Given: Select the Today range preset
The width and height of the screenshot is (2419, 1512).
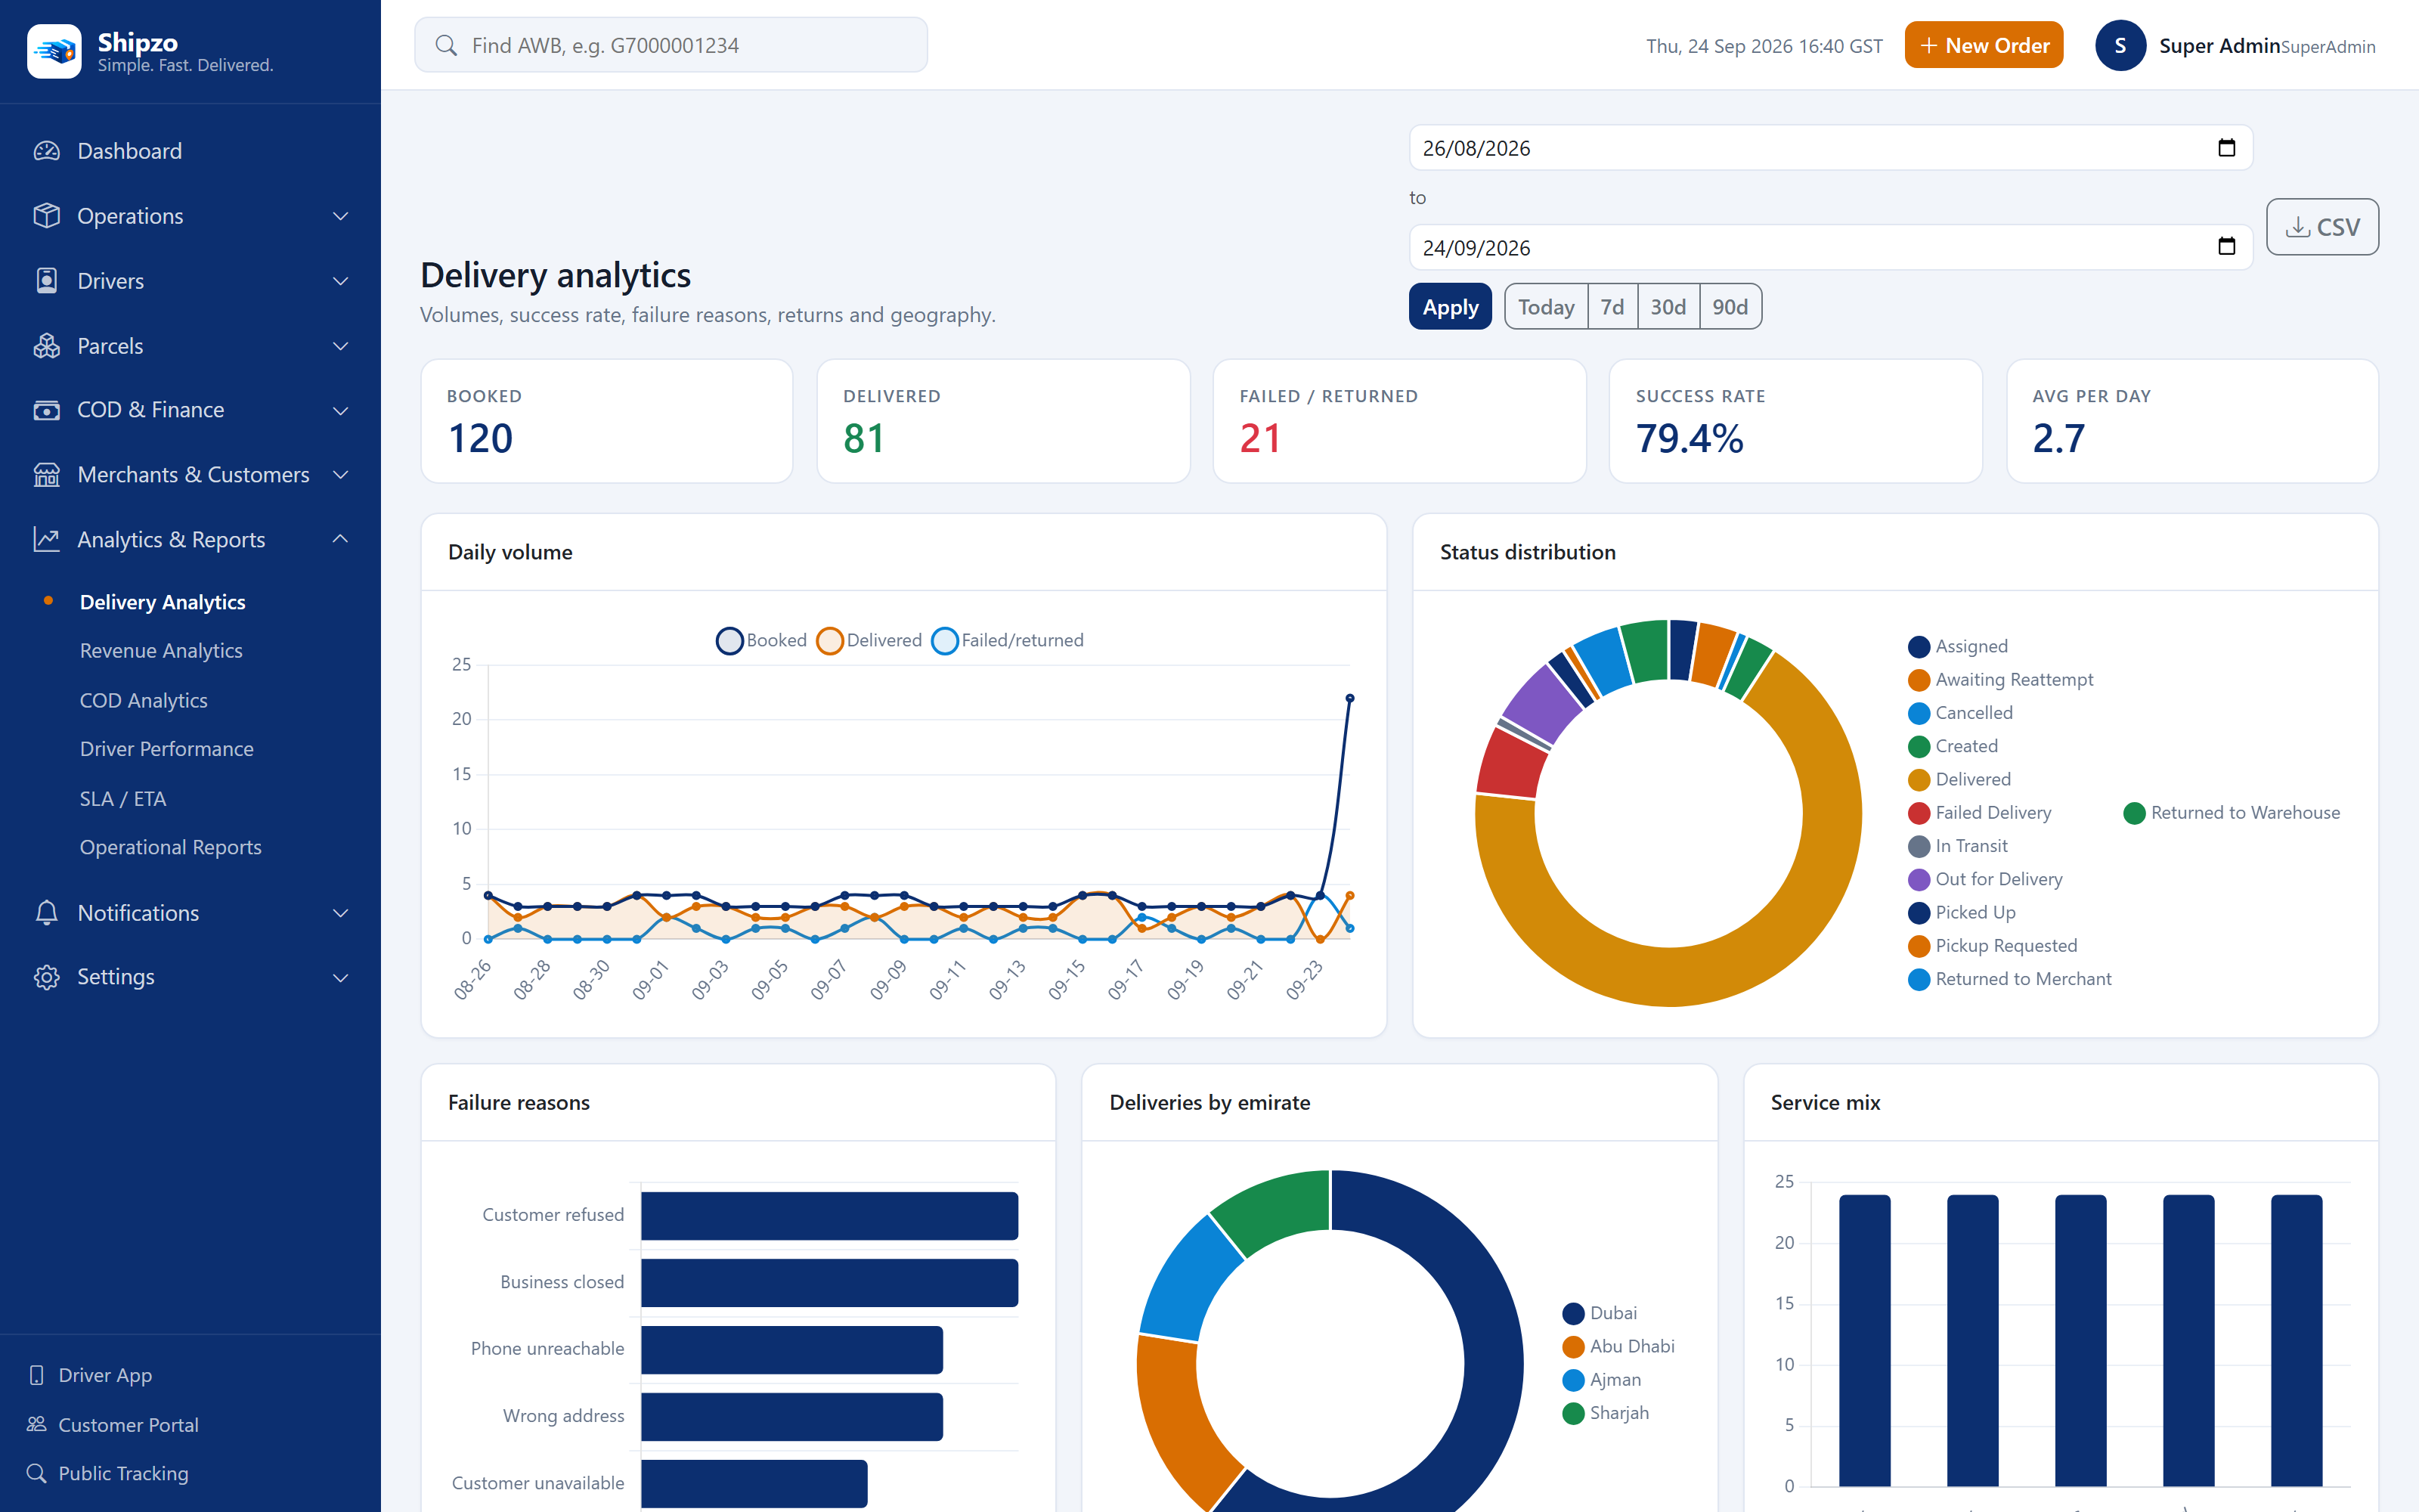Looking at the screenshot, I should tap(1545, 307).
